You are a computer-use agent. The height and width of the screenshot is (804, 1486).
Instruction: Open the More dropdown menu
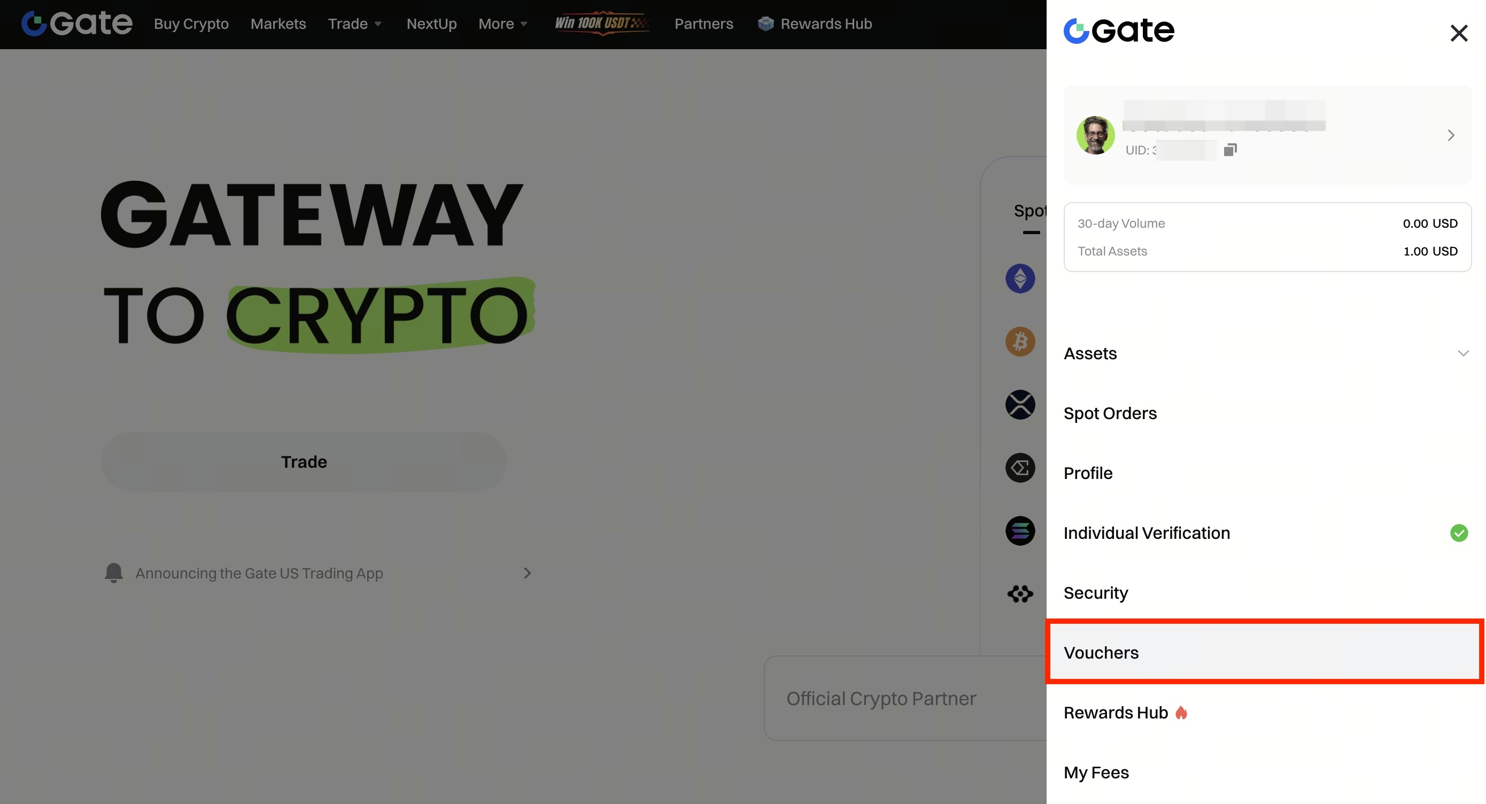coord(502,24)
